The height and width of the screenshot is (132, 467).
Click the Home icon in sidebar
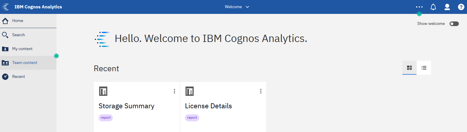click(5, 21)
